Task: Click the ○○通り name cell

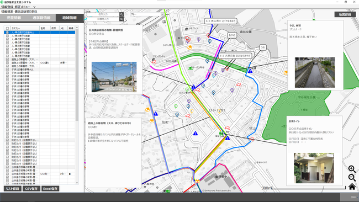Action: click(x=45, y=63)
